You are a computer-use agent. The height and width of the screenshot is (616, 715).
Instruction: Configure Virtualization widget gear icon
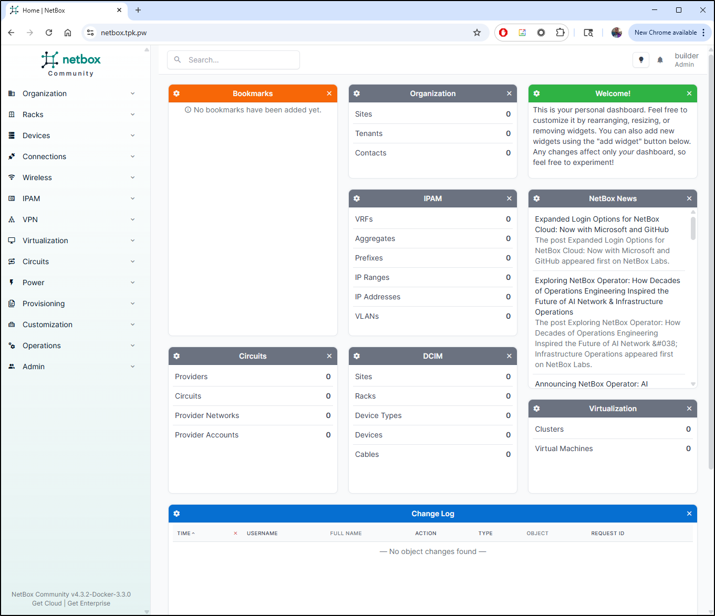pyautogui.click(x=536, y=409)
